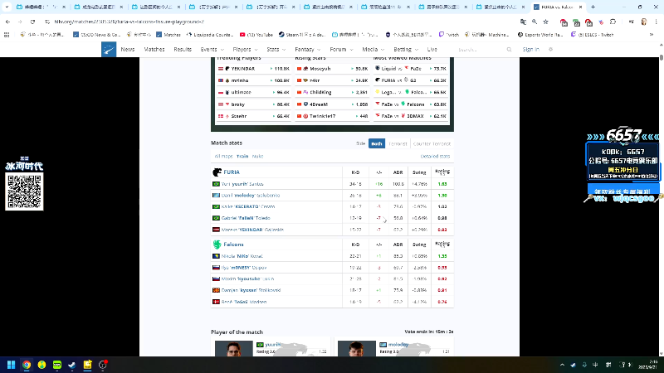Open Ilya 'm0NESY' Osipov player page
664x373 pixels.
pyautogui.click(x=243, y=268)
